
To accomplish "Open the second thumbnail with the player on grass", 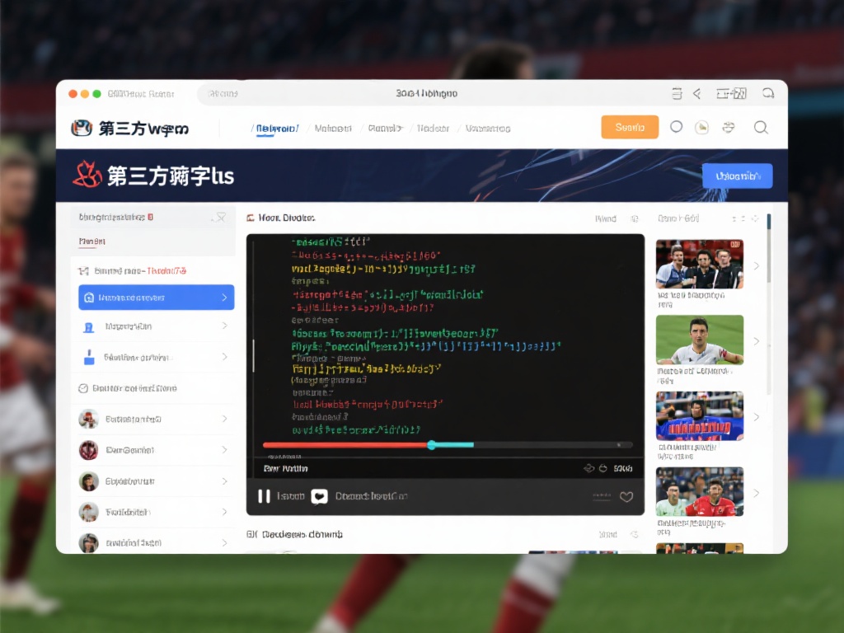I will [699, 340].
